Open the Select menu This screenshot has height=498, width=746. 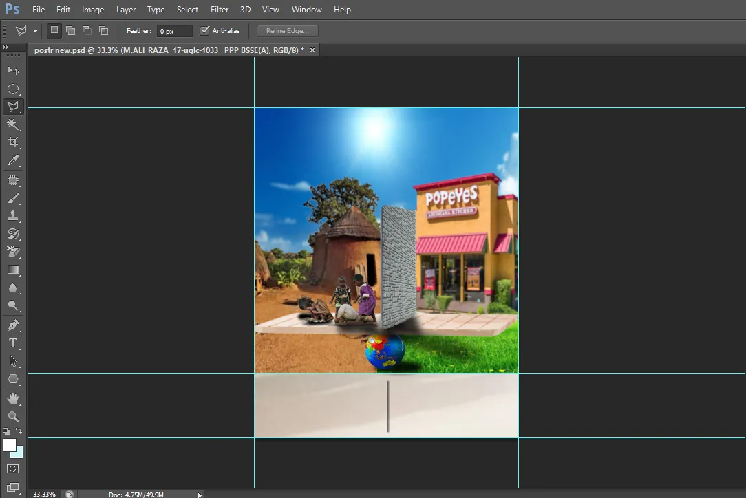187,10
